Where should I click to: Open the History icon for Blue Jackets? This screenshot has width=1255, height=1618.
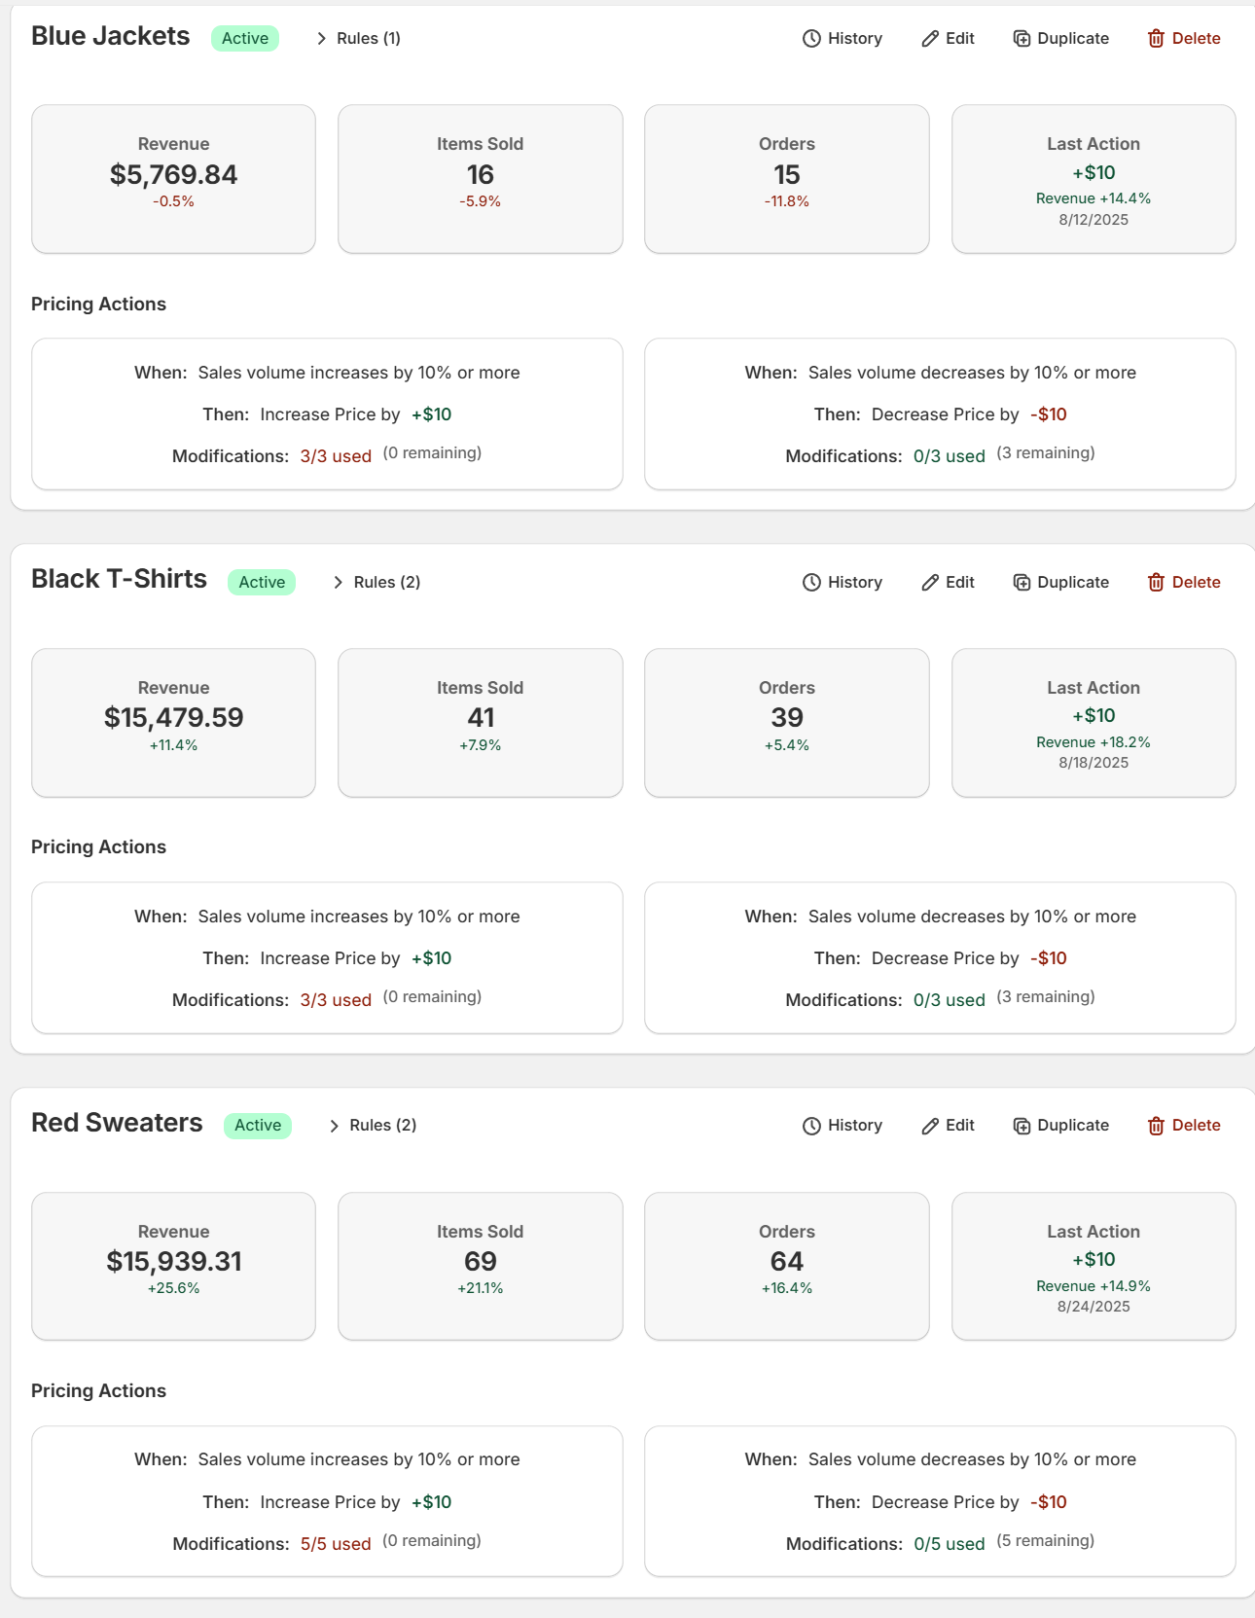pos(811,38)
